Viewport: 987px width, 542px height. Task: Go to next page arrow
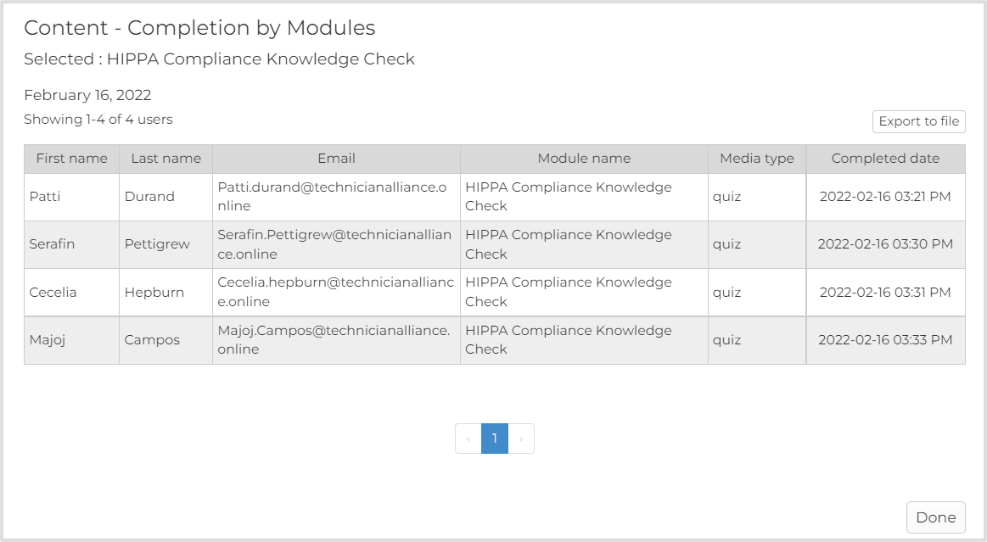click(521, 439)
